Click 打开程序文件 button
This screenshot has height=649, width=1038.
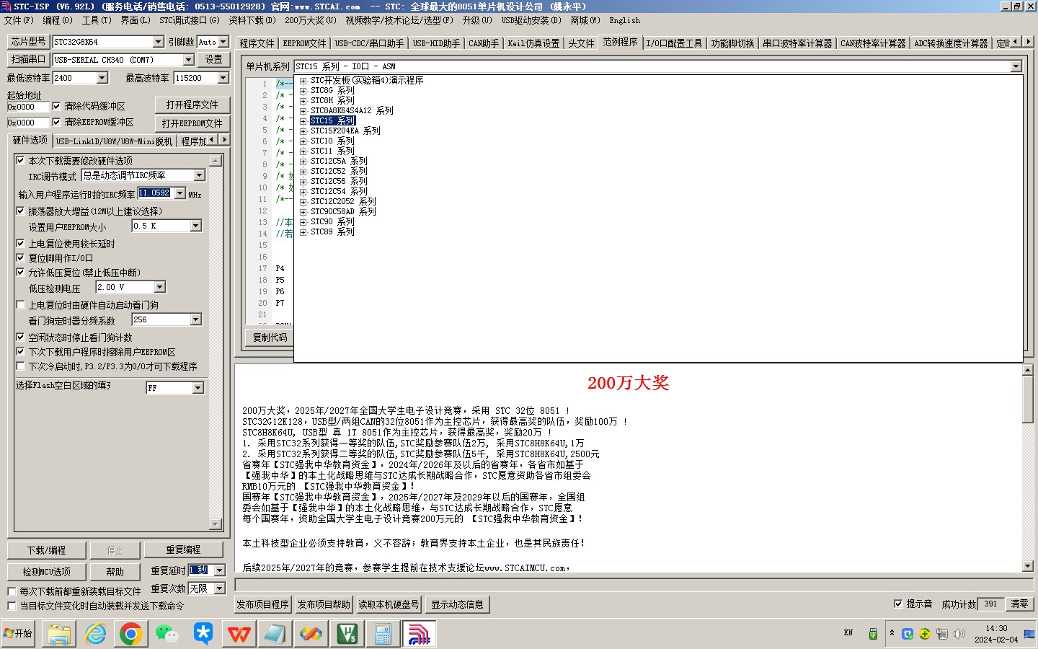pyautogui.click(x=192, y=105)
